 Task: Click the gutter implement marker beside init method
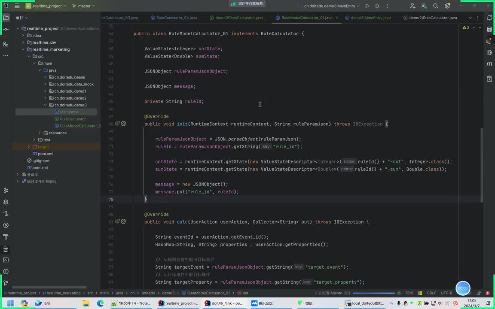tap(117, 124)
